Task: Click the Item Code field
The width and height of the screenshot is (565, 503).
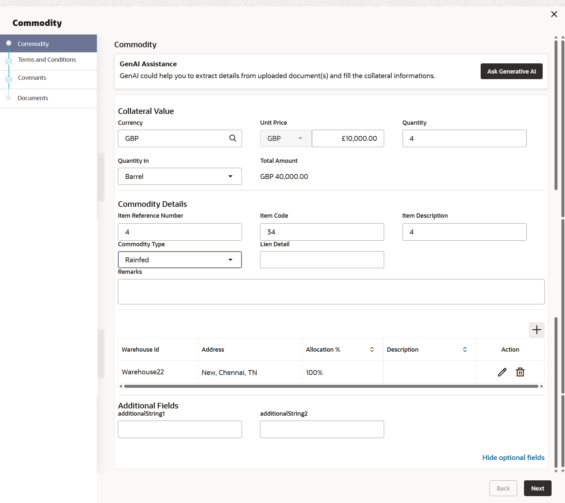Action: (322, 232)
